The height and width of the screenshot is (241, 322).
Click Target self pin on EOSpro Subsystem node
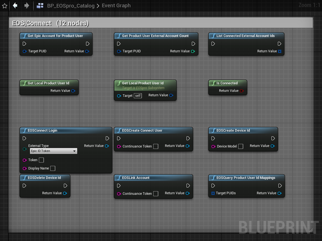tap(119, 96)
